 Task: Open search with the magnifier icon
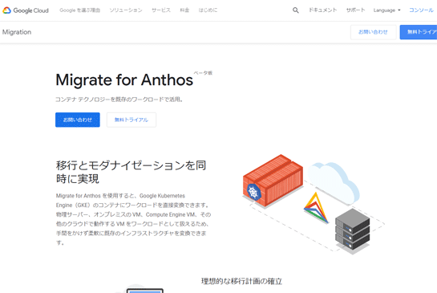(x=295, y=10)
